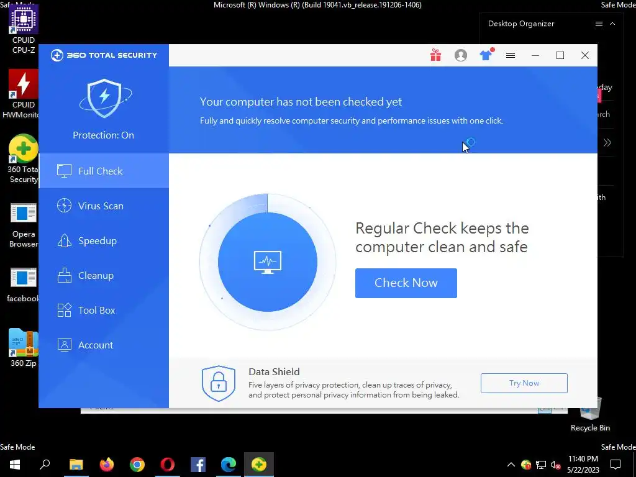This screenshot has width=636, height=477.
Task: Click 360 security tray icon
Action: (x=526, y=465)
